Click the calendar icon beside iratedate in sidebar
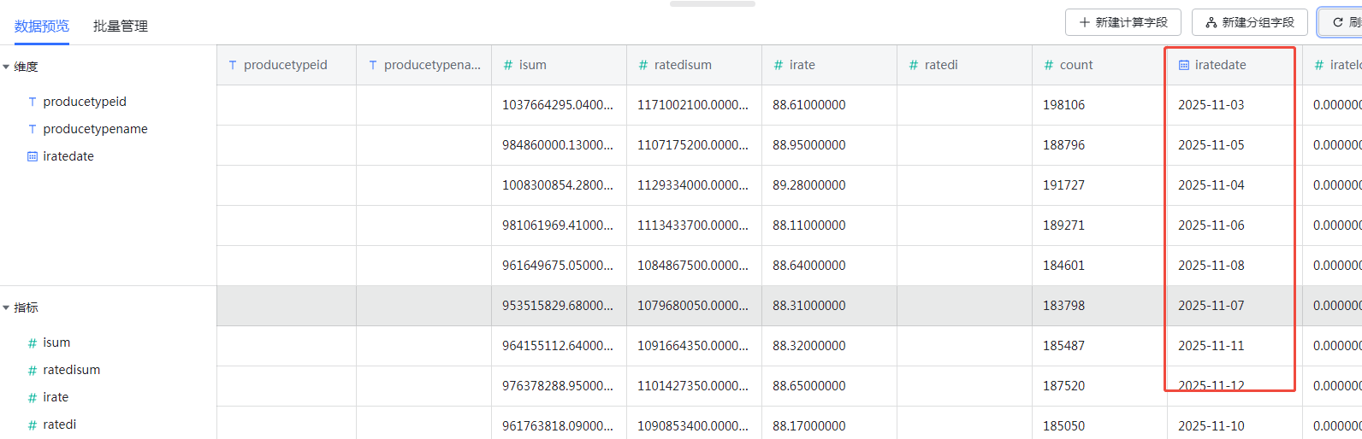Viewport: 1362px width, 439px height. click(33, 156)
